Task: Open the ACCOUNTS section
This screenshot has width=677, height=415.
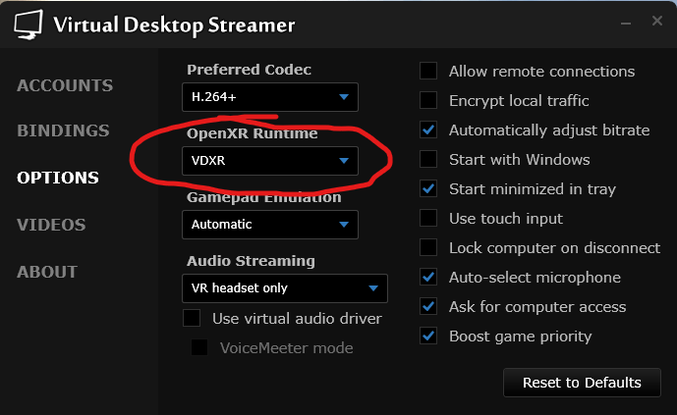Action: coord(65,85)
